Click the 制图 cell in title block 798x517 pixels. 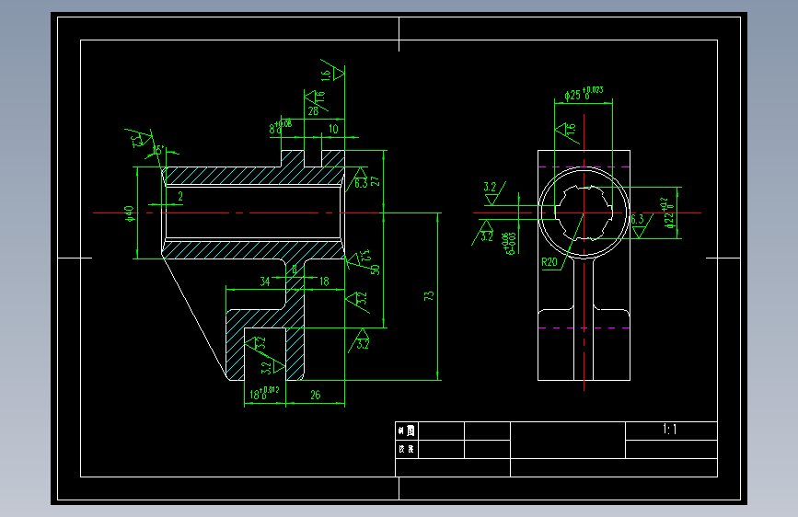click(407, 431)
